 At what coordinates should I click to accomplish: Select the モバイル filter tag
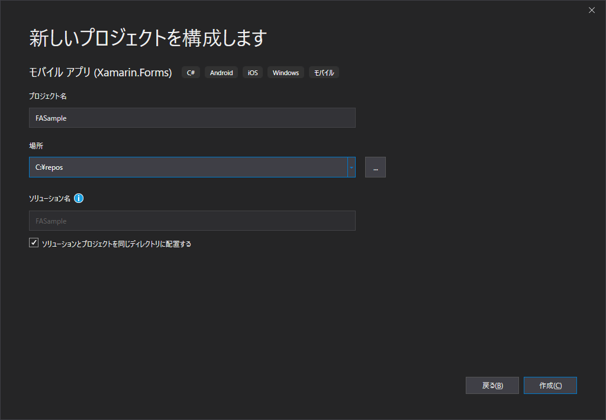[x=323, y=72]
